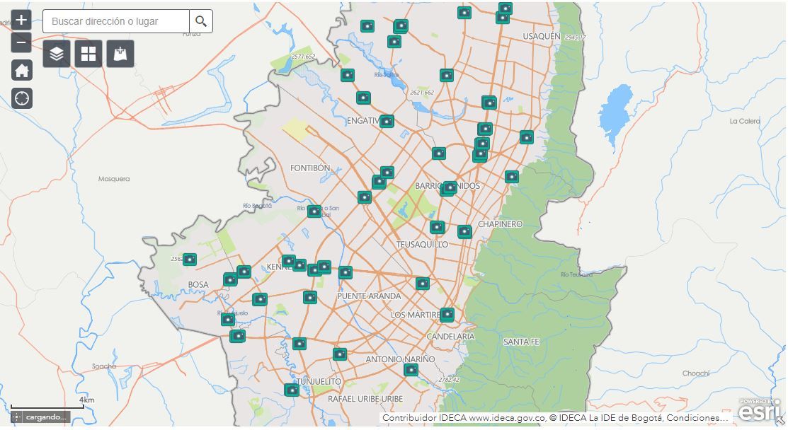
Task: Open the Esri logo link
Action: (x=759, y=409)
